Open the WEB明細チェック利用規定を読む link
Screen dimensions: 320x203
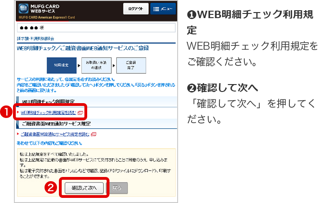tap(48, 112)
